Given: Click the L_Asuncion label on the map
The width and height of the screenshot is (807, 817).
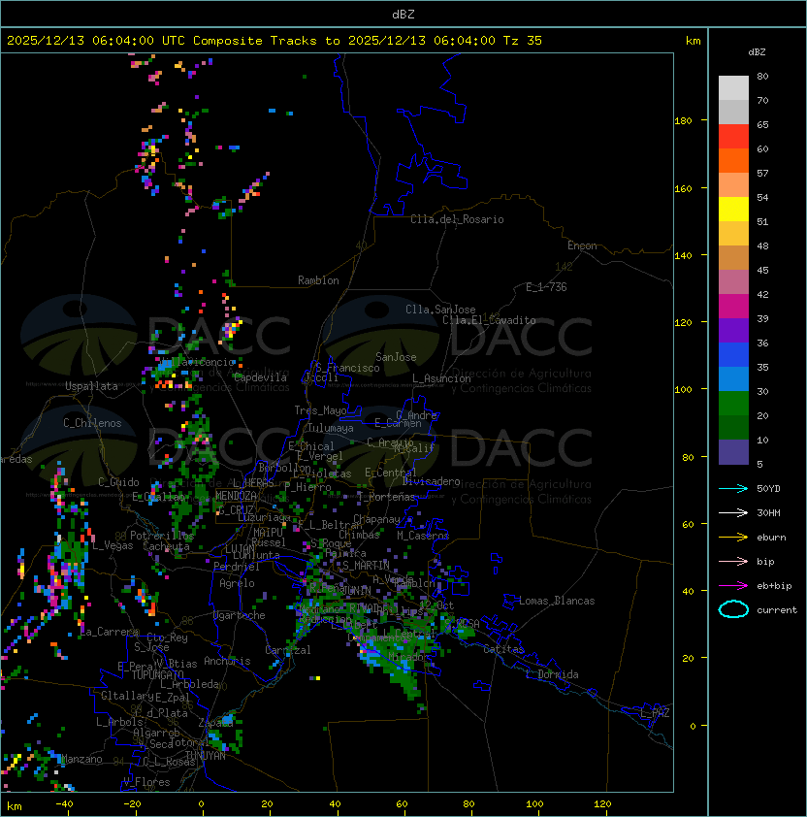Looking at the screenshot, I should click(441, 378).
